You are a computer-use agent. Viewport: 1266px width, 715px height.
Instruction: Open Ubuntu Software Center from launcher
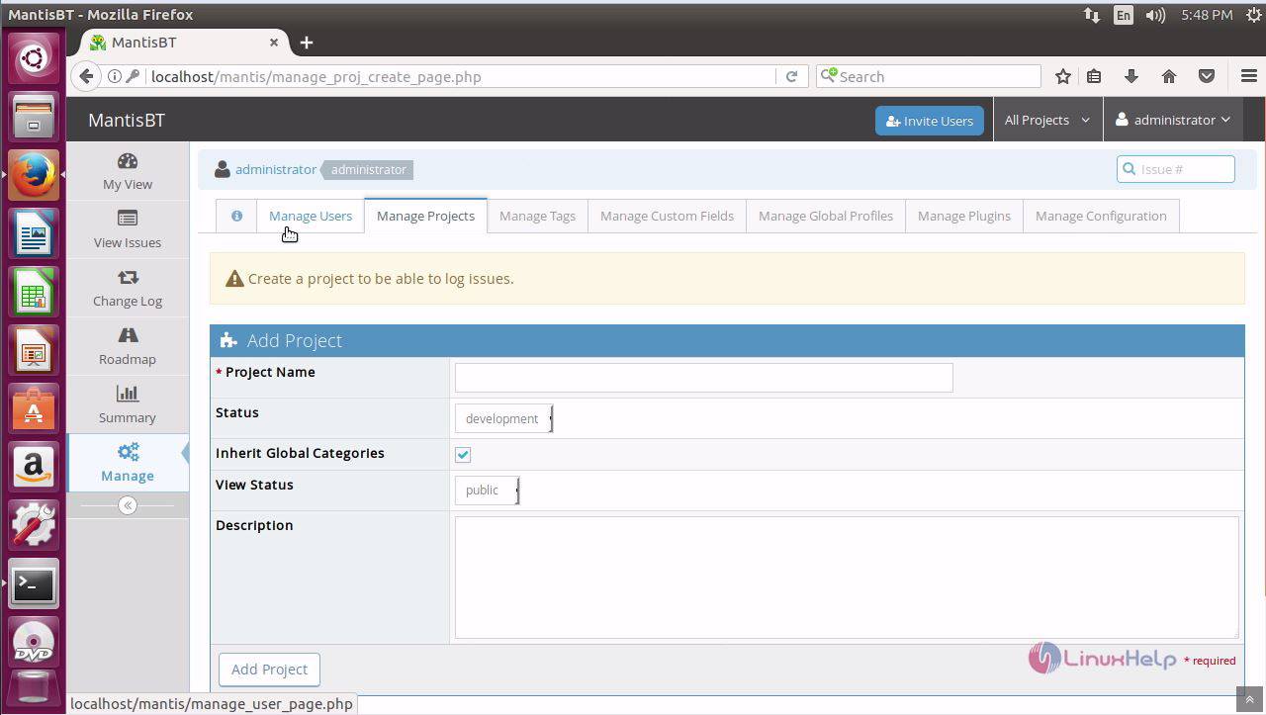pos(34,408)
